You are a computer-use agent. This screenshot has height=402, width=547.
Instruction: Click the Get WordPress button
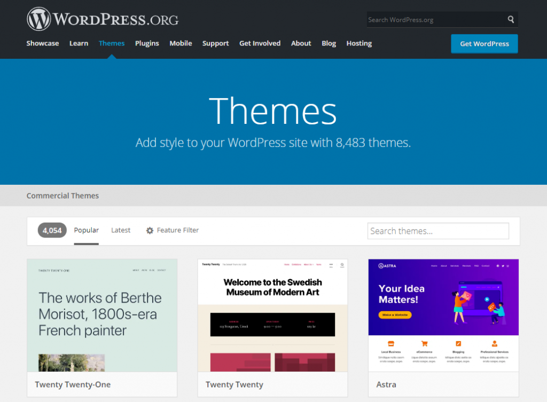click(x=484, y=44)
